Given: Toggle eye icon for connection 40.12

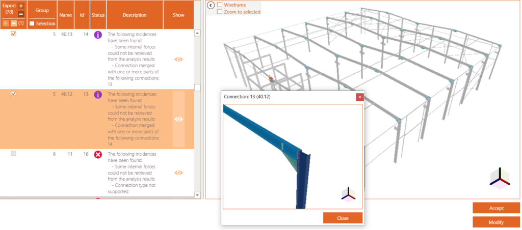Looking at the screenshot, I should pyautogui.click(x=178, y=119).
